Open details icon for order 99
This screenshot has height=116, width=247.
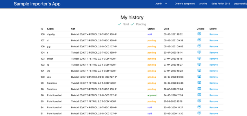click(199, 82)
